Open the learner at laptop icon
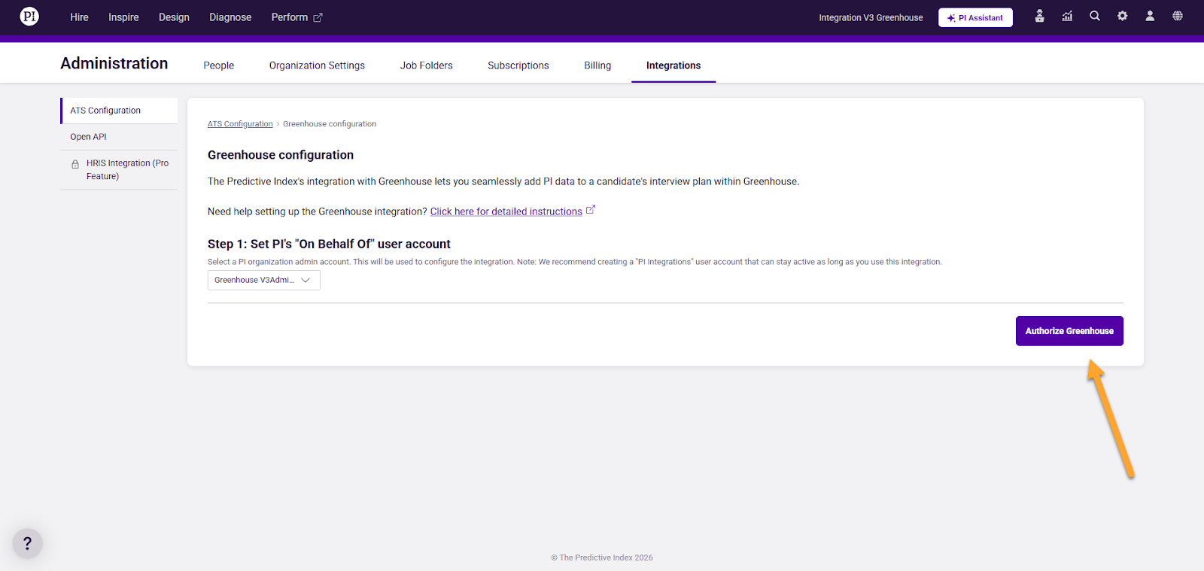 tap(1039, 16)
